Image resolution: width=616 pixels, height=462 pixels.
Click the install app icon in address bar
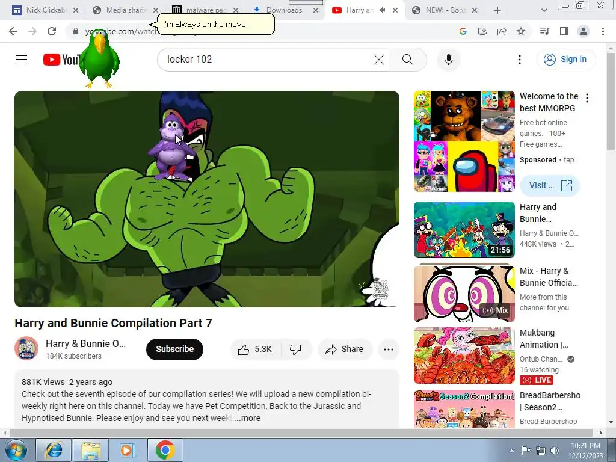pos(482,31)
